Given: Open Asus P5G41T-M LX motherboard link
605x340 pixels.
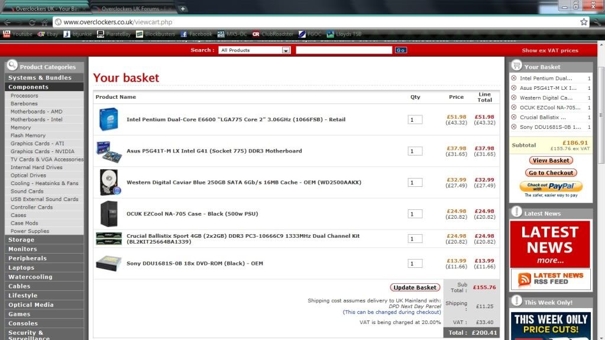Looking at the screenshot, I should [214, 151].
